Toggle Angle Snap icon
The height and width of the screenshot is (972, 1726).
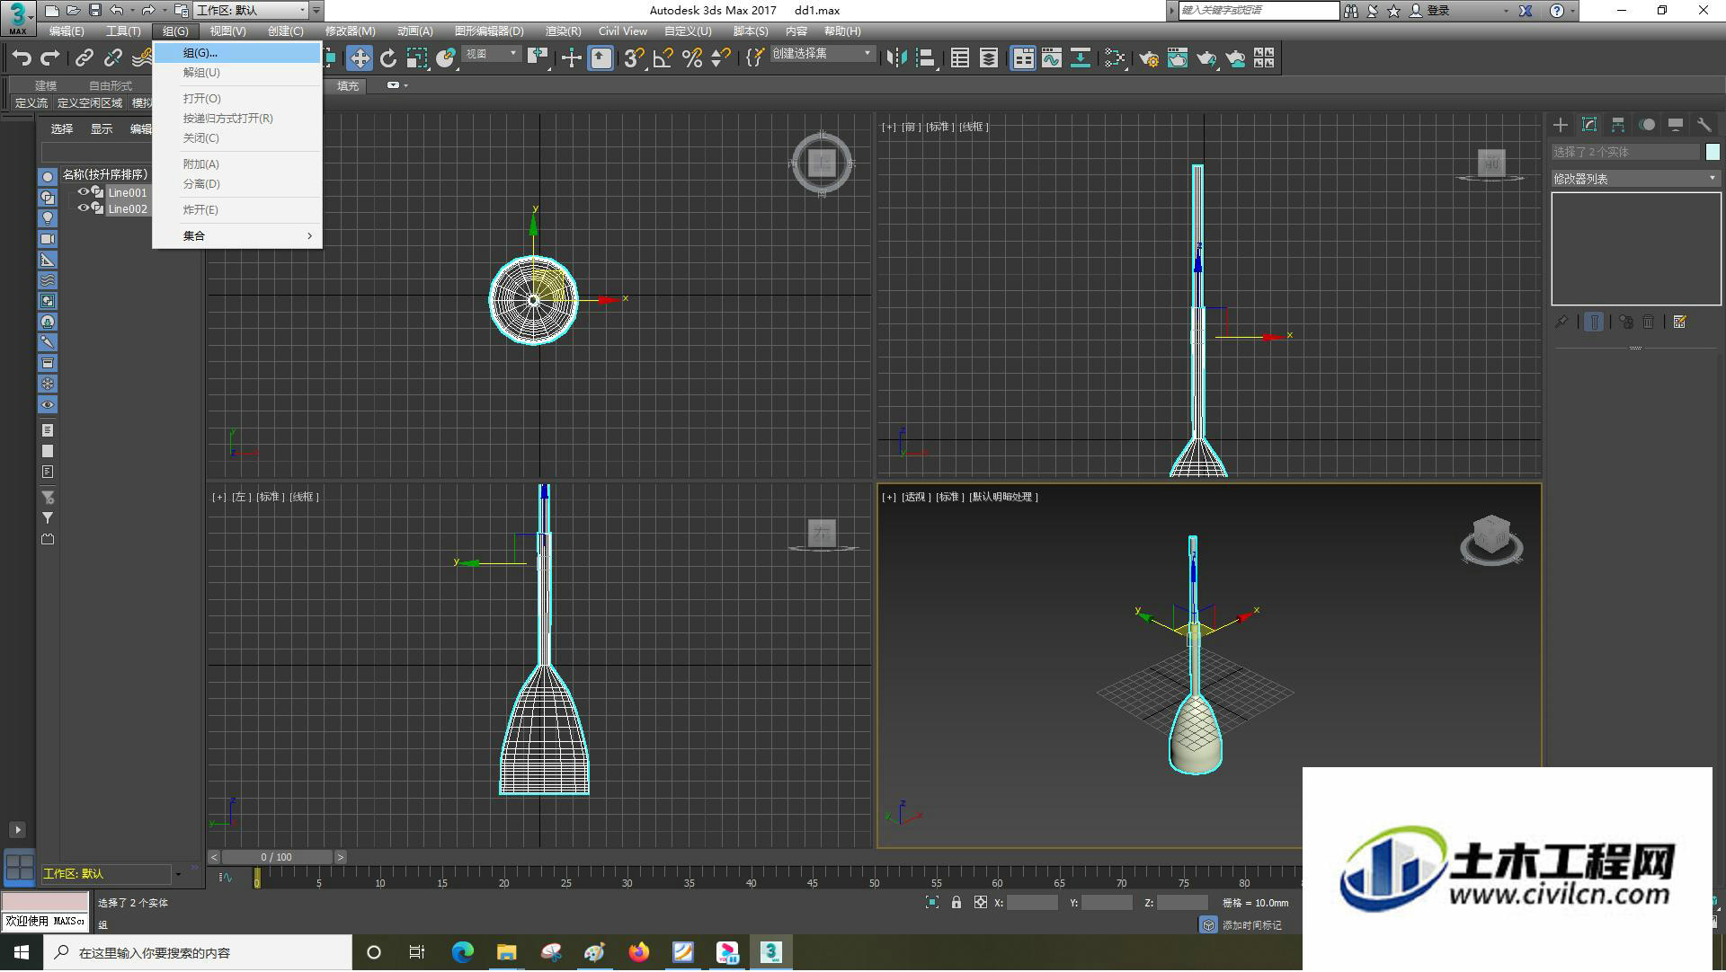pyautogui.click(x=663, y=58)
